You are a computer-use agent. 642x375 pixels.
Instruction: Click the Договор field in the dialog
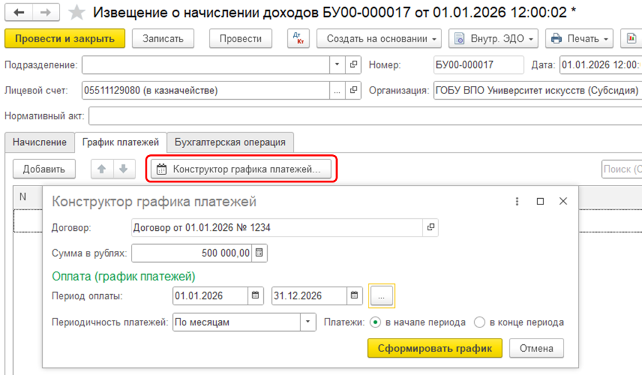click(276, 227)
